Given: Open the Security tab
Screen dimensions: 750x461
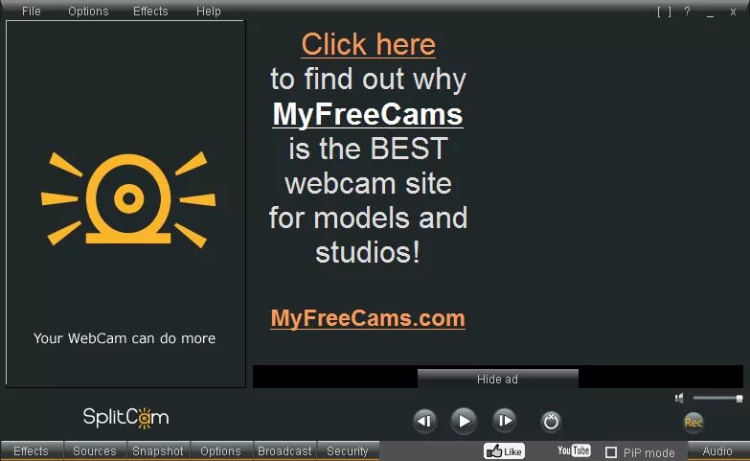Looking at the screenshot, I should pos(348,451).
